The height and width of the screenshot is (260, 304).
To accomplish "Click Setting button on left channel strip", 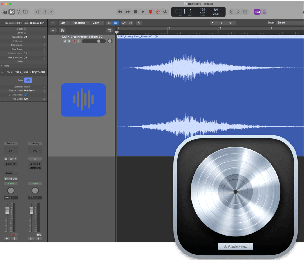I will (11, 144).
